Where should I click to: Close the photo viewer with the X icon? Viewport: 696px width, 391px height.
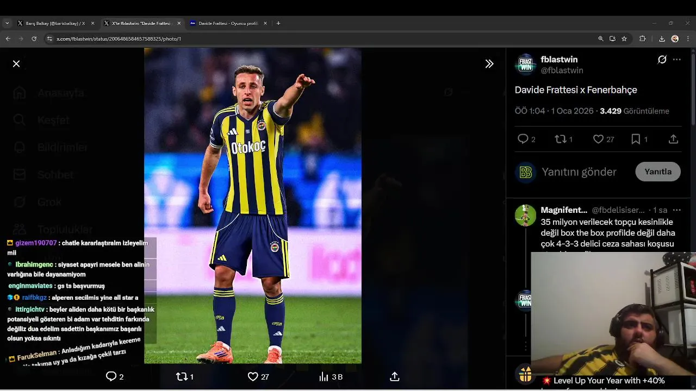[x=16, y=64]
